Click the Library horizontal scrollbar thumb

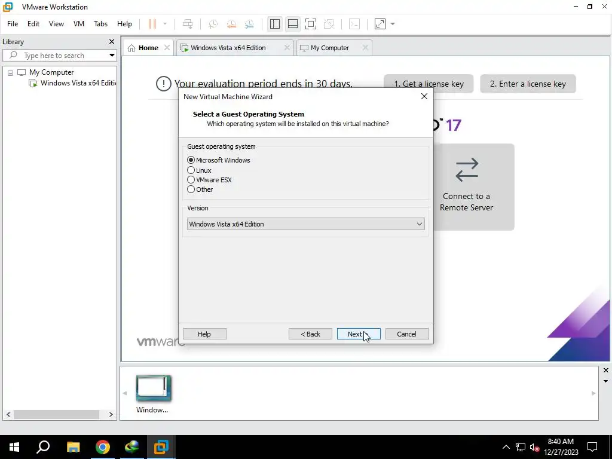[57, 415]
